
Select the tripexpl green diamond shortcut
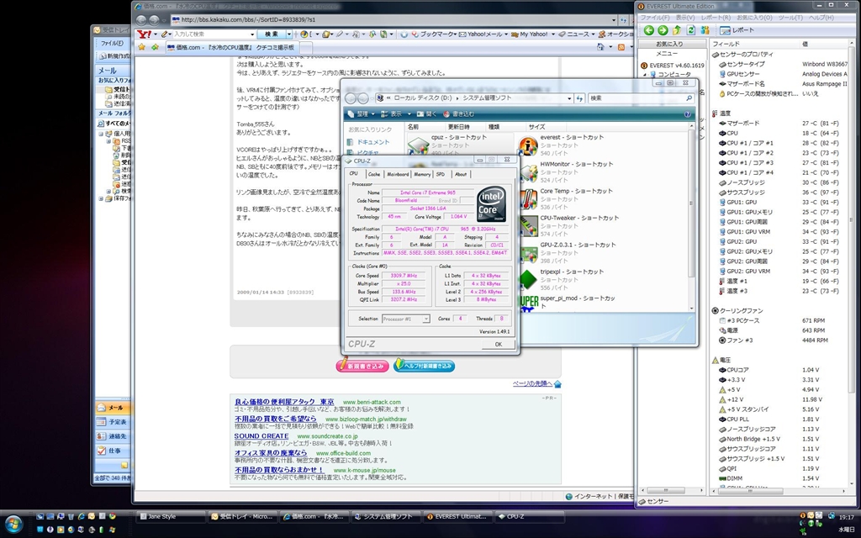pyautogui.click(x=528, y=280)
